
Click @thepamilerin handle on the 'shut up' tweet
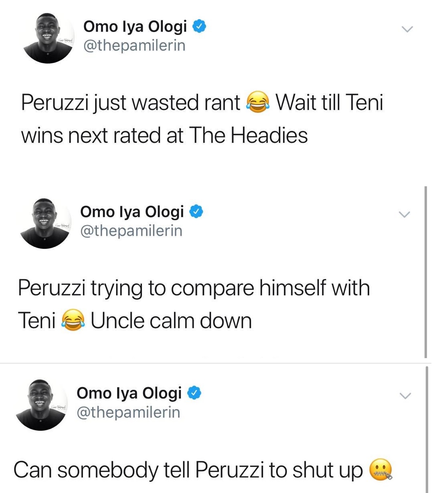tap(128, 412)
